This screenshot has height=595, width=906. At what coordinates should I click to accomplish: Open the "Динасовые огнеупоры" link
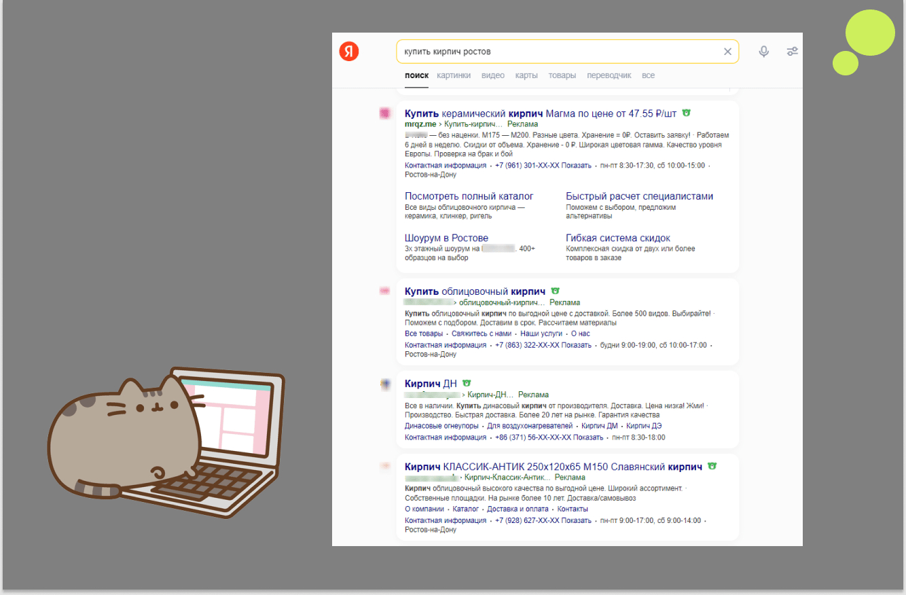(x=441, y=426)
